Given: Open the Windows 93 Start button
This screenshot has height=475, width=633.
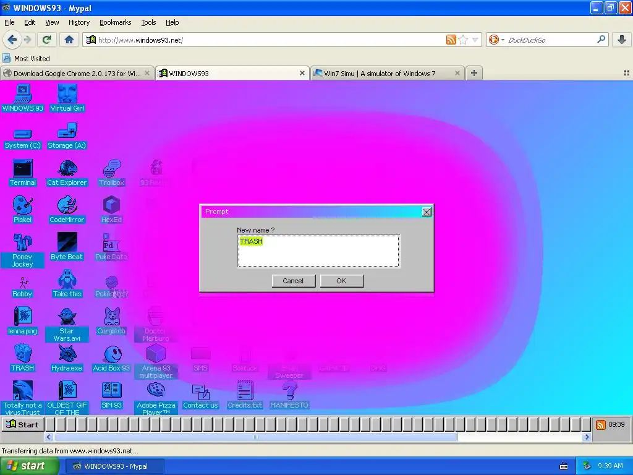Looking at the screenshot, I should point(23,424).
